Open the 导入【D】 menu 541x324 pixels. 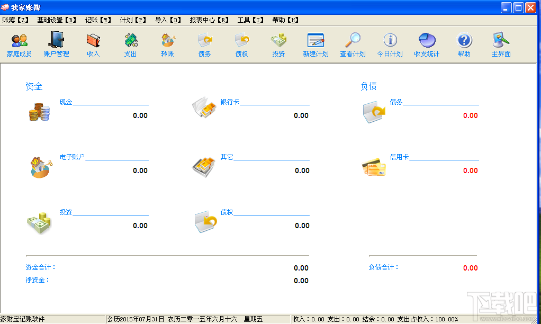pos(168,20)
